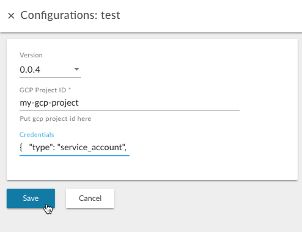Viewport: 302px width, 232px height.
Task: Click the 'Put gcp project id here' hint
Action: pos(56,118)
